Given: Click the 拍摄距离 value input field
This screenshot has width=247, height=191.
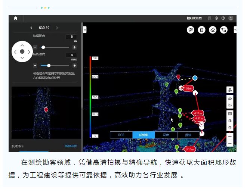Looking at the screenshot, I should click(x=71, y=37).
